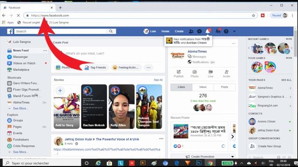
Task: Expand See More under Shortcuts
Action: click(x=20, y=108)
